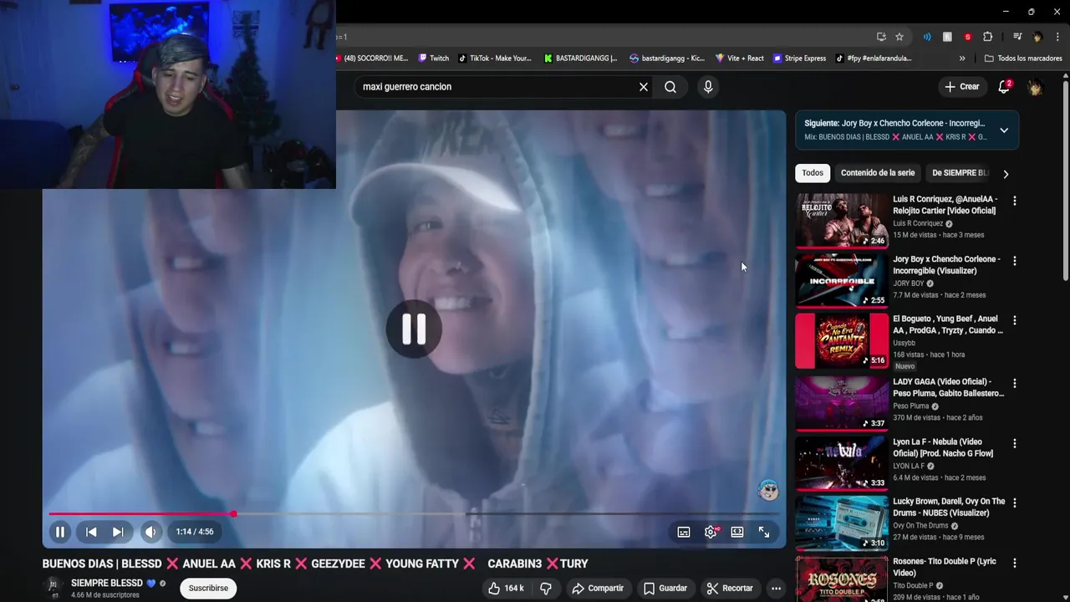Bookmark this page with star icon
This screenshot has height=602, width=1070.
click(899, 37)
